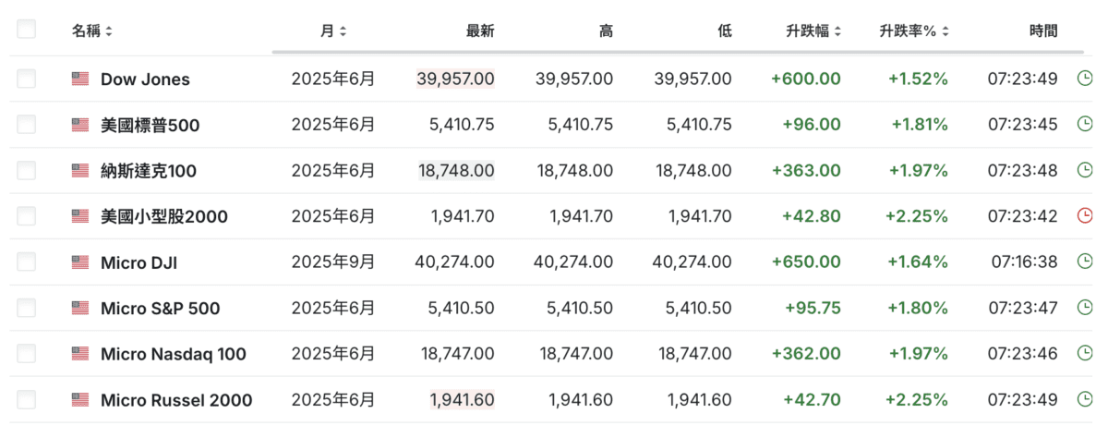
Task: Tick the select-all checkbox in the header
Action: click(26, 30)
